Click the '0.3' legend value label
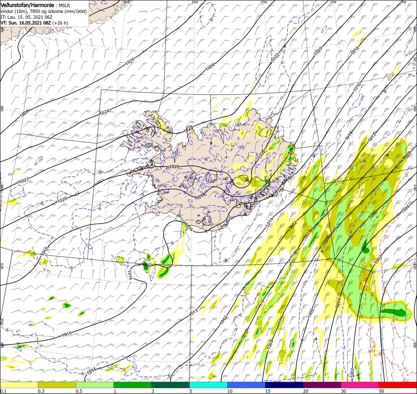Viewport: 417px width, 394px height. point(41,391)
